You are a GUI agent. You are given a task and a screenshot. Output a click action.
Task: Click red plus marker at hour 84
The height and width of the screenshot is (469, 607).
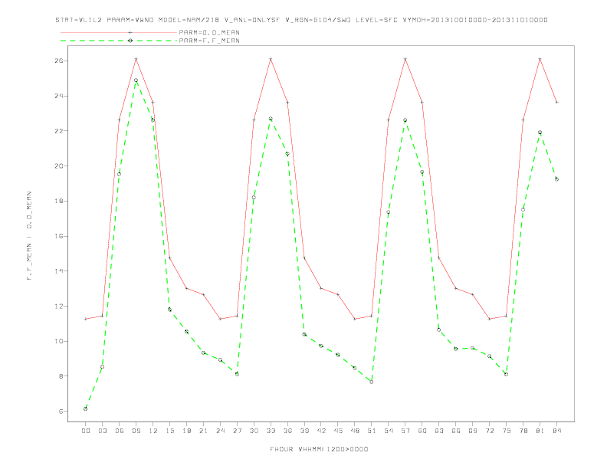click(556, 102)
